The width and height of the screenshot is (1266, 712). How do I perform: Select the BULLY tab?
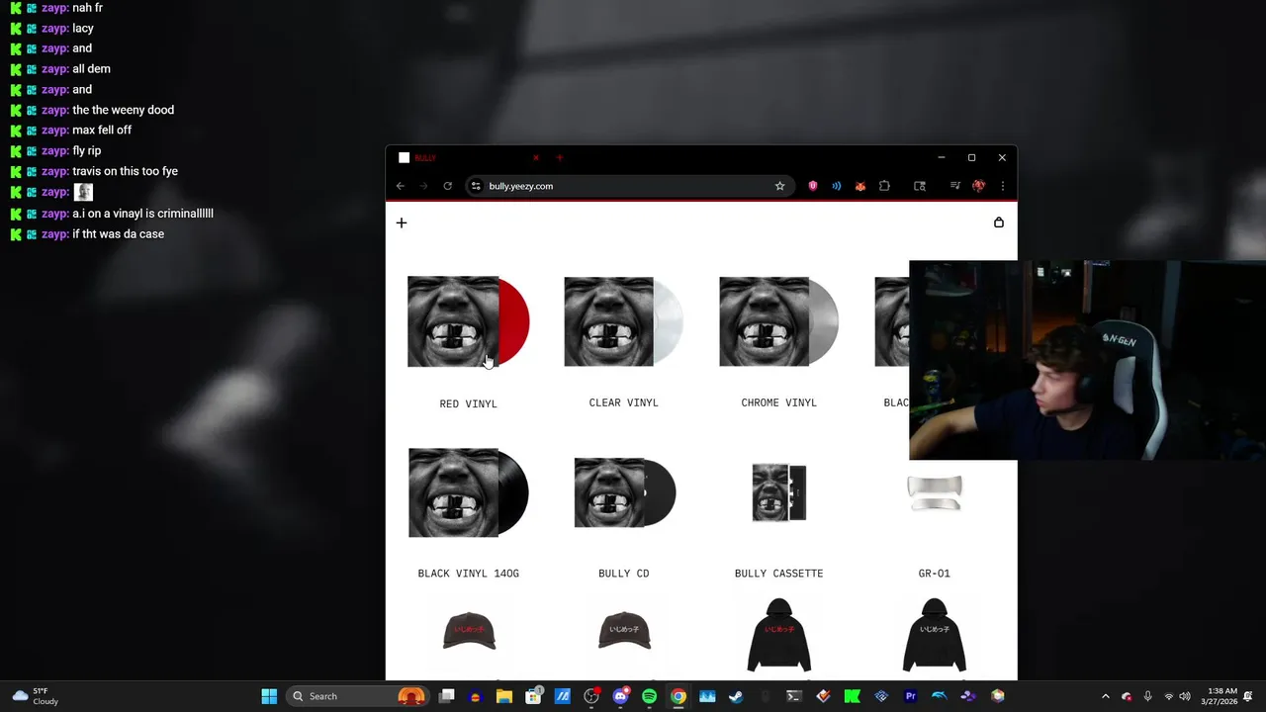point(469,158)
